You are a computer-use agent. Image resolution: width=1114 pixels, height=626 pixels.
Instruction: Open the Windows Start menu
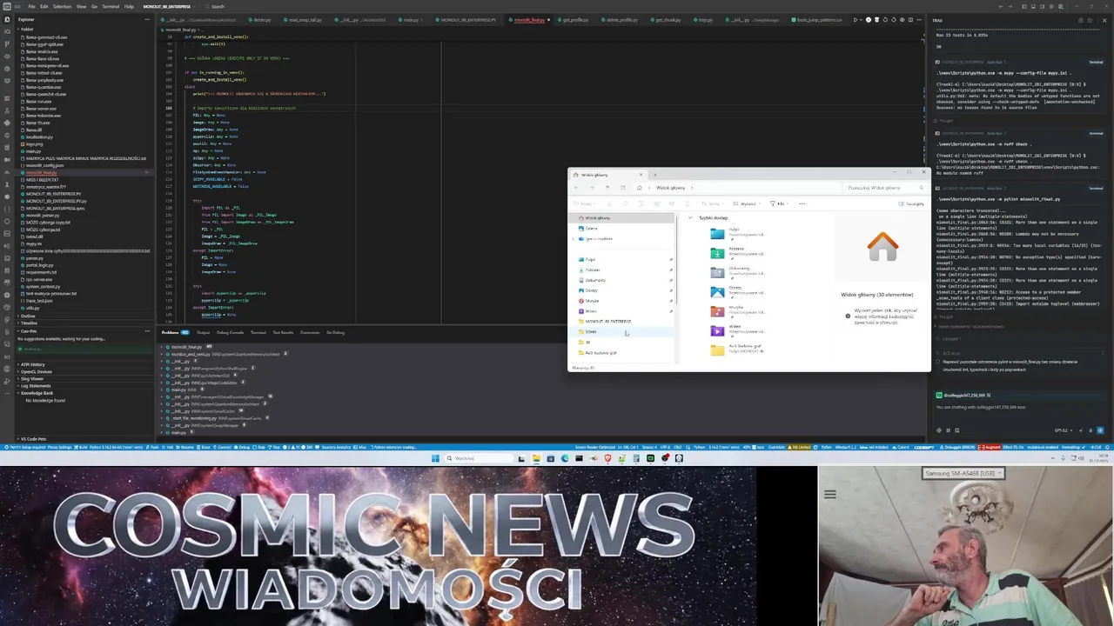pos(435,458)
